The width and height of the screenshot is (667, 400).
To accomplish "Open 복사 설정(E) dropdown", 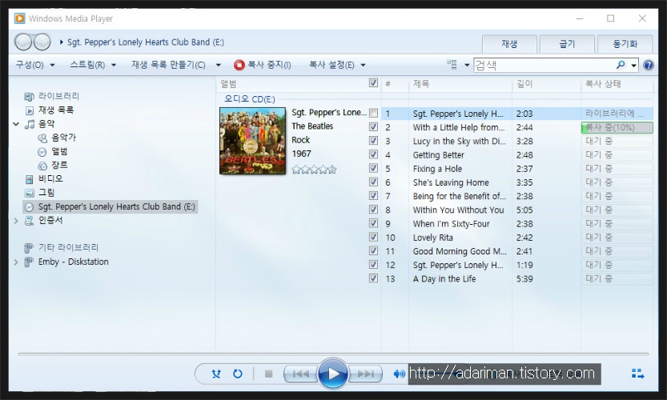I will (x=337, y=65).
